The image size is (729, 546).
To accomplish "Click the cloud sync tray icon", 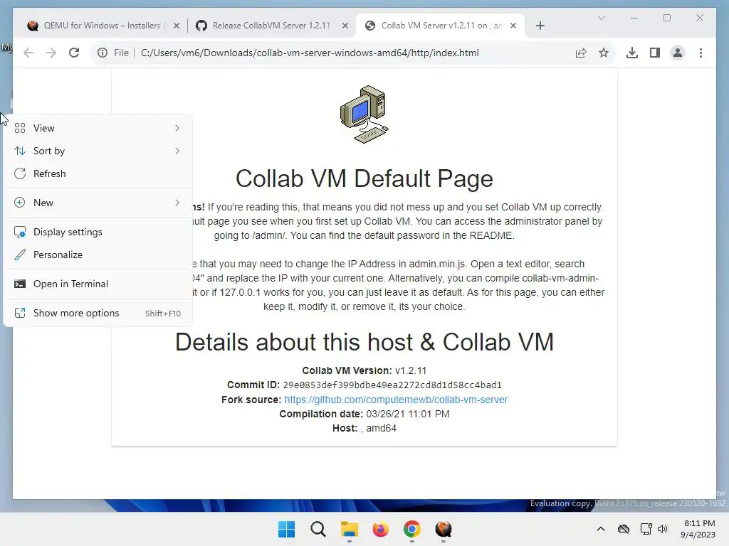I will (624, 529).
